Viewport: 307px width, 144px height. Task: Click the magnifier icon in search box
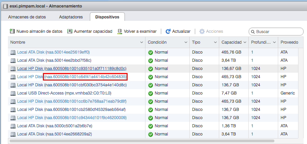point(253,32)
